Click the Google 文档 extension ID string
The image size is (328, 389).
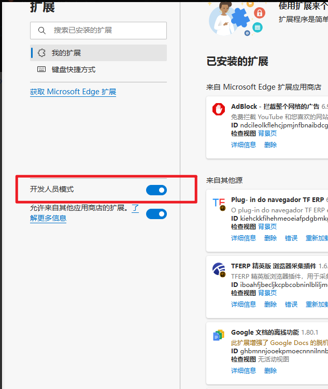[284, 351]
